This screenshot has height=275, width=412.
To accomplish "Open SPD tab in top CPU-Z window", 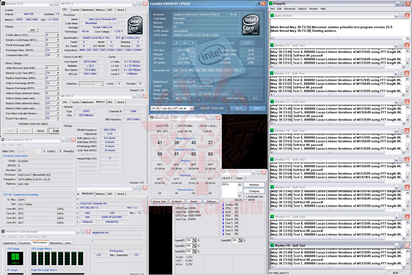I will point(110,10).
